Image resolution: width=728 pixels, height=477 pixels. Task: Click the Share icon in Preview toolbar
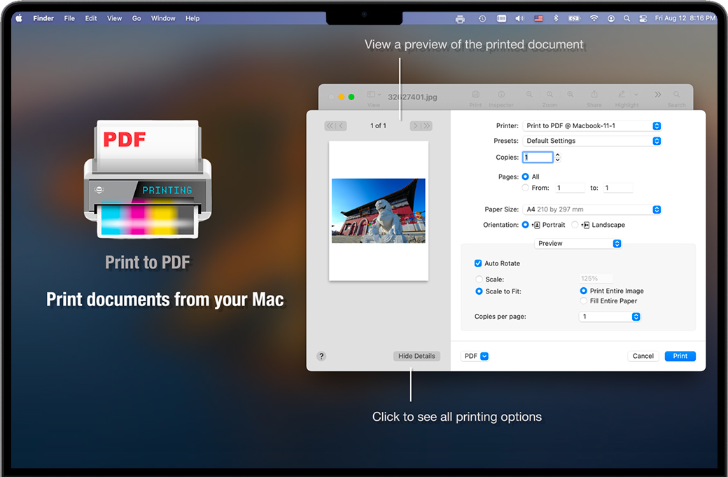pos(594,95)
